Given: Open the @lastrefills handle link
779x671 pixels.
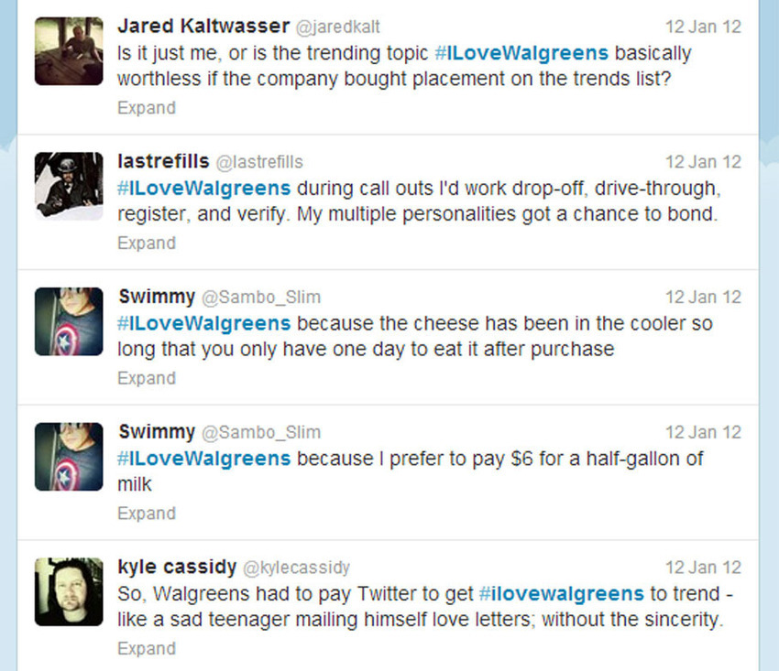Looking at the screenshot, I should pyautogui.click(x=259, y=162).
